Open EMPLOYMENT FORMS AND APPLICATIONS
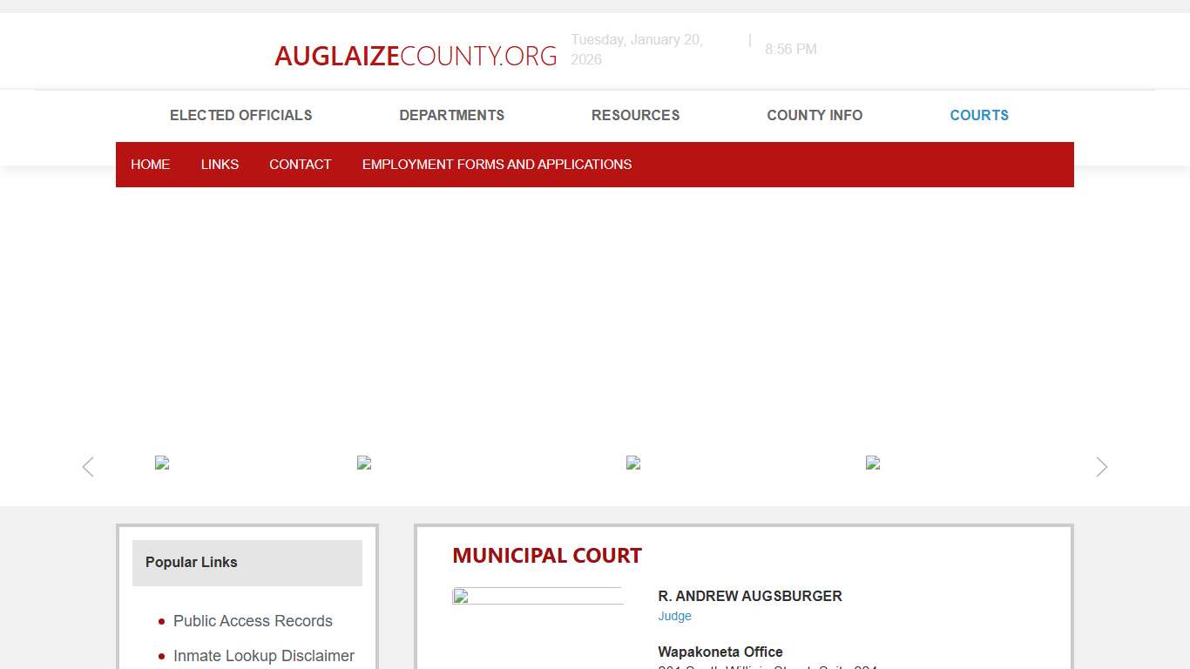The height and width of the screenshot is (669, 1190). 497,164
